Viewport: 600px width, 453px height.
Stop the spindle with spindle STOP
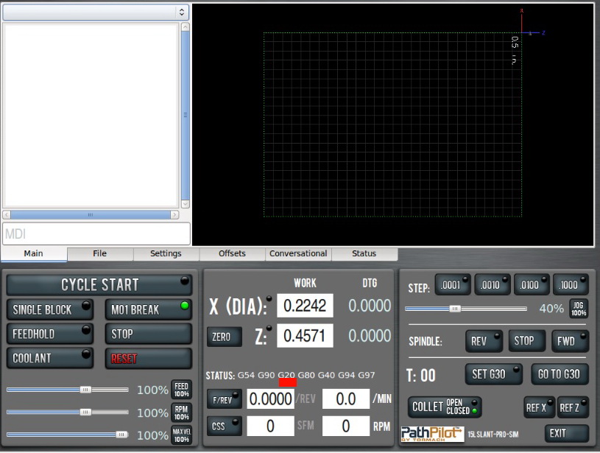click(x=526, y=341)
